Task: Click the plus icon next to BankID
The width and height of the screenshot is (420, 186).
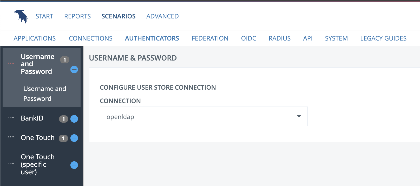Action: coord(74,119)
